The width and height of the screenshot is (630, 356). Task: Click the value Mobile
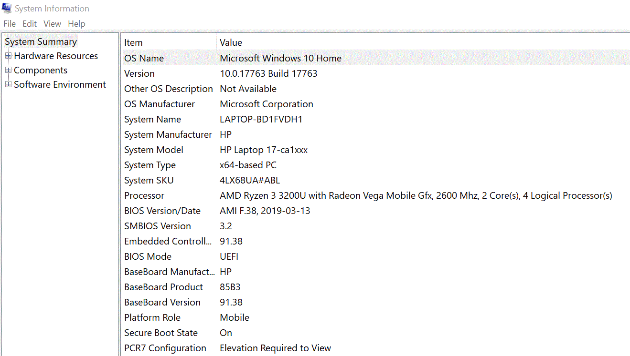(235, 317)
